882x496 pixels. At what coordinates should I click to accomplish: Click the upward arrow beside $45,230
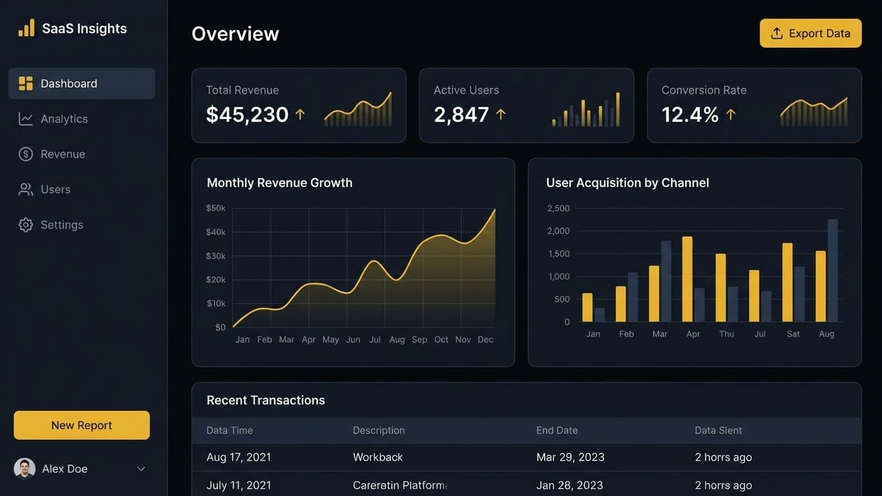click(x=300, y=114)
